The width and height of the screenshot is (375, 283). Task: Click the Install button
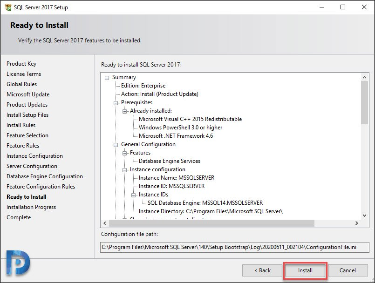pyautogui.click(x=305, y=270)
